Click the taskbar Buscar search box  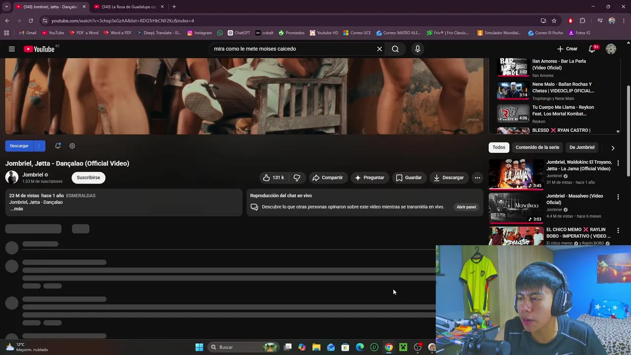244,347
